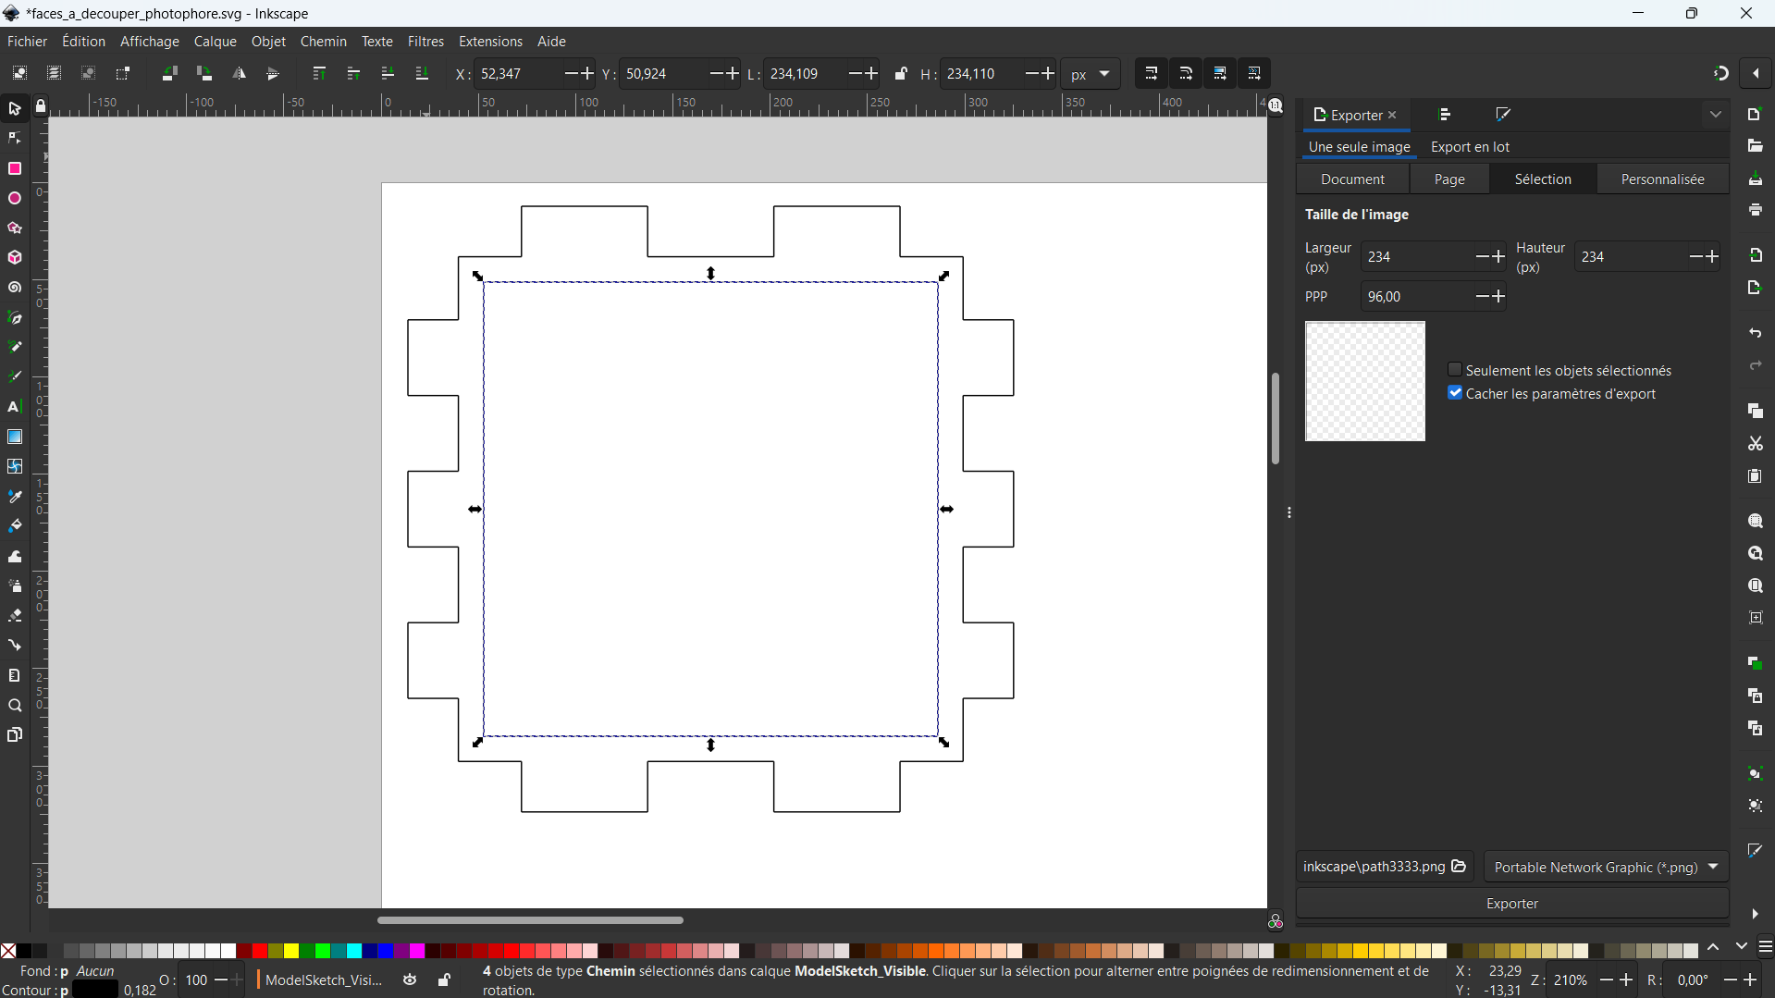Activate the Text tool
This screenshot has height=998, width=1775.
coord(15,407)
